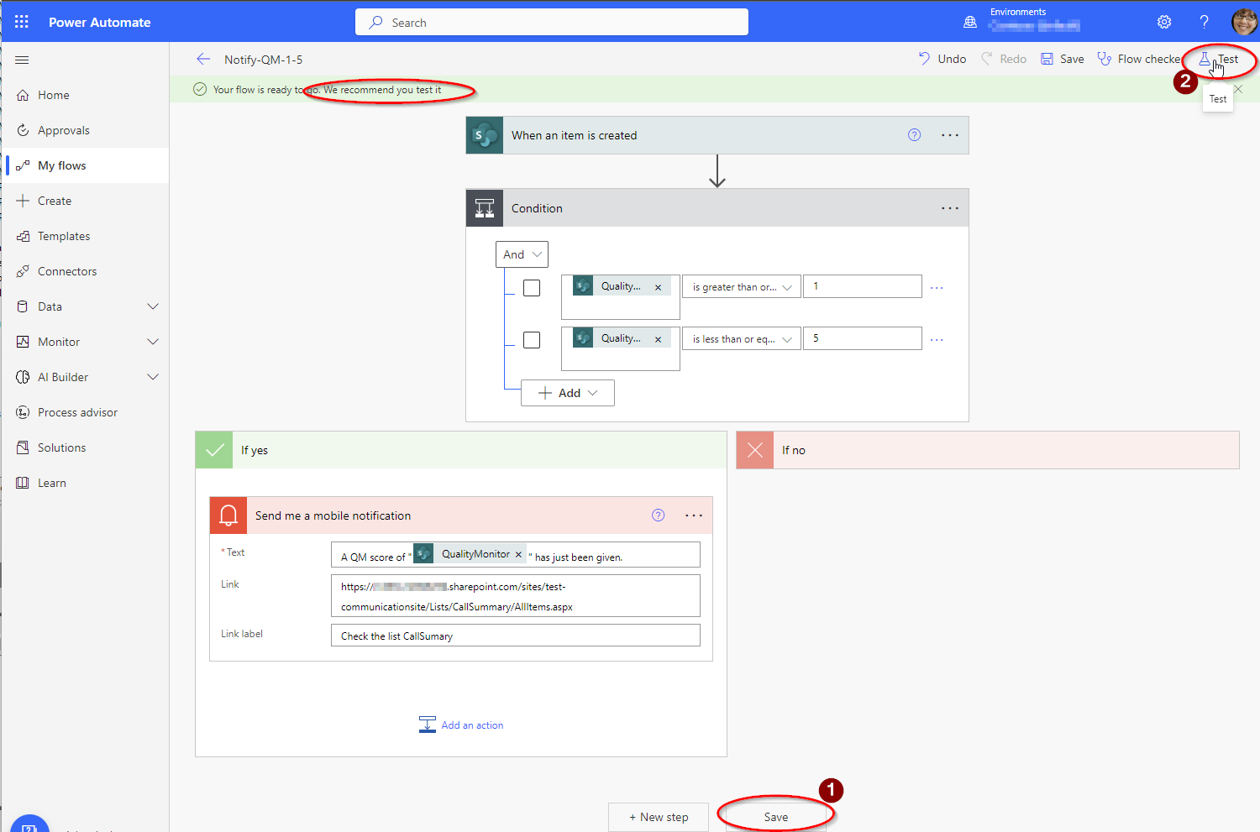Click the chat bot button

(29, 824)
